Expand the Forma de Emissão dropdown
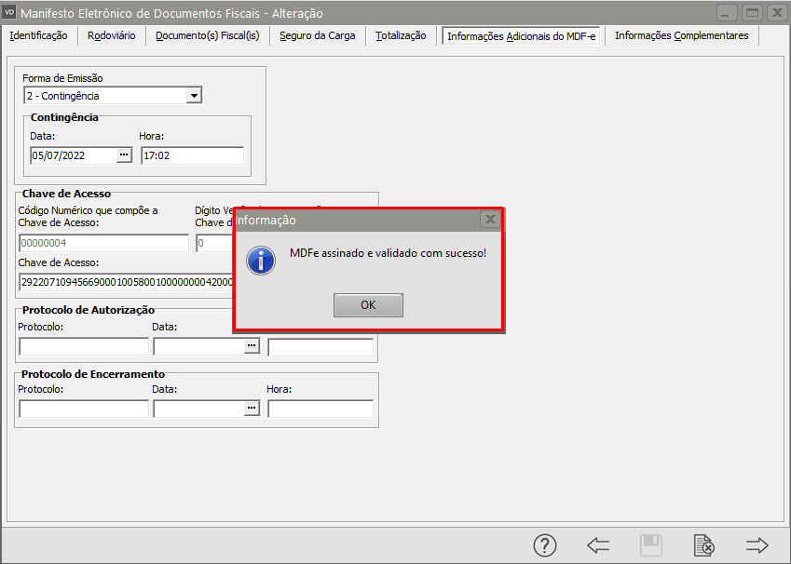791x564 pixels. pyautogui.click(x=194, y=95)
